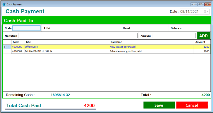Focus the Code input field
Image resolution: width=213 pixels, height=113 pixels.
[x=26, y=28]
